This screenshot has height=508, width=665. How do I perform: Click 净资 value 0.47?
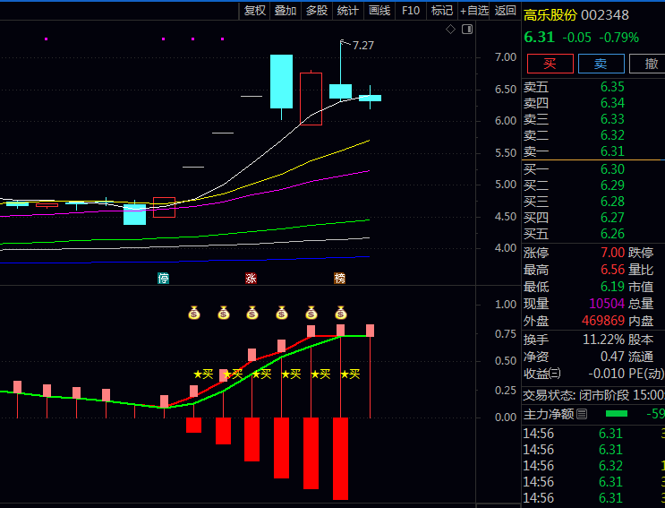612,357
